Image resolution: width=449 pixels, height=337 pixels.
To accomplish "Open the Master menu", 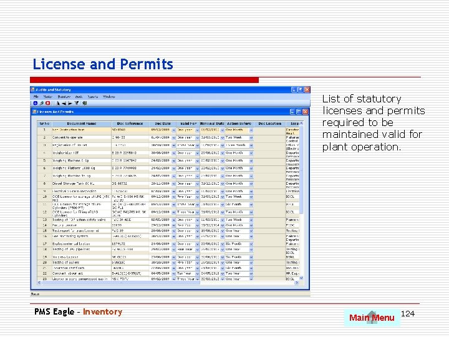I will pyautogui.click(x=48, y=97).
